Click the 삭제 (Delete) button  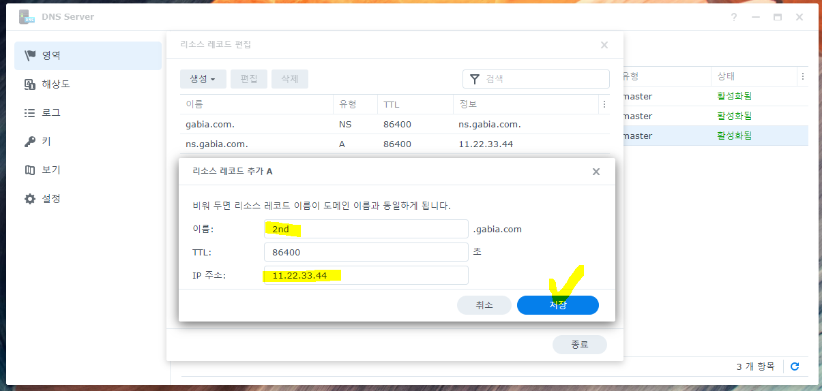tap(290, 79)
